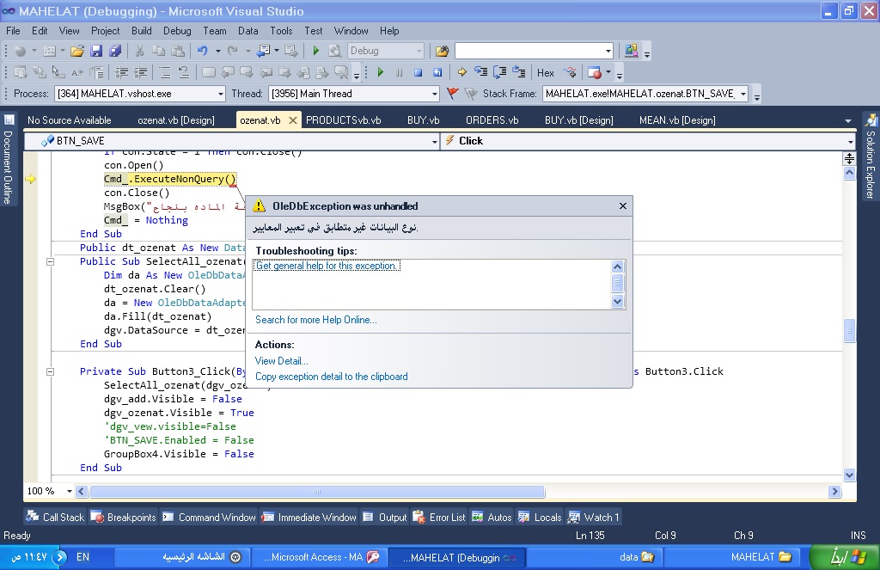
Task: Click Copy exception detail to the clipboard
Action: tap(331, 377)
